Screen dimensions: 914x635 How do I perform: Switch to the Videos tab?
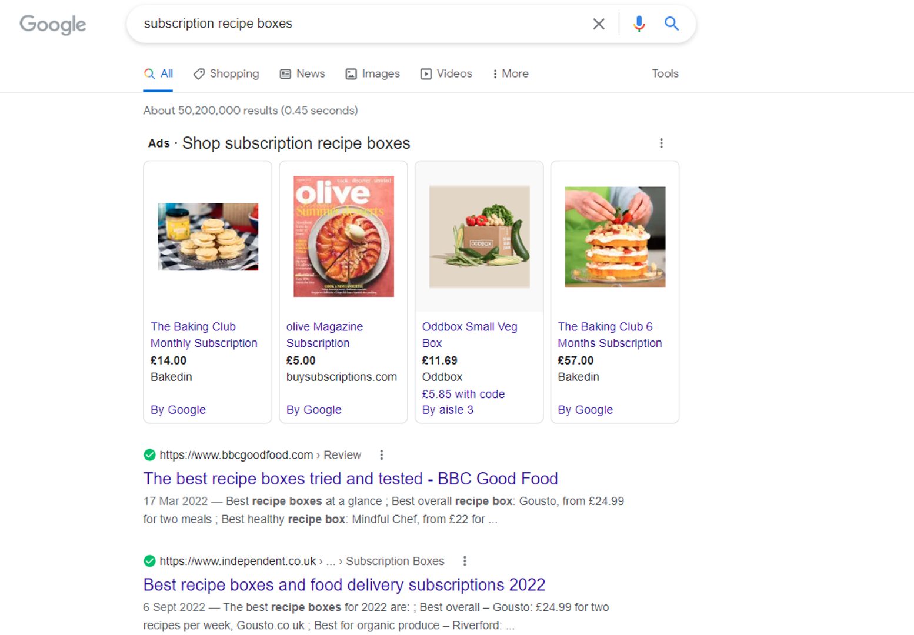tap(446, 73)
